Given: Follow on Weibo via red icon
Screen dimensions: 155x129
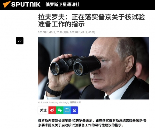Looking at the screenshot, I should pyautogui.click(x=52, y=110).
